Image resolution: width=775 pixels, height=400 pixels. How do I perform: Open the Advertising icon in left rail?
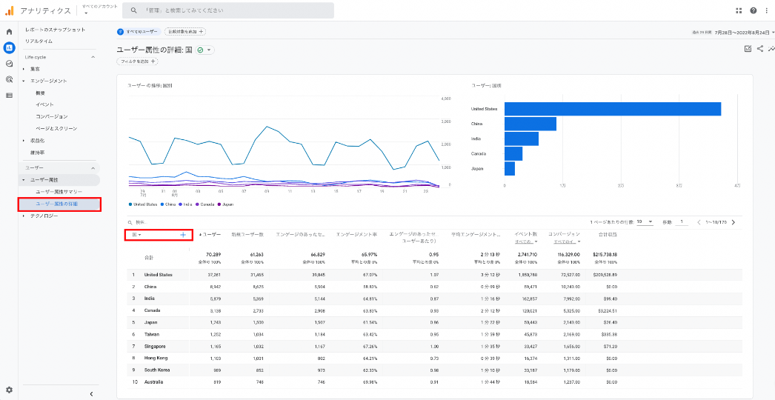(9, 79)
